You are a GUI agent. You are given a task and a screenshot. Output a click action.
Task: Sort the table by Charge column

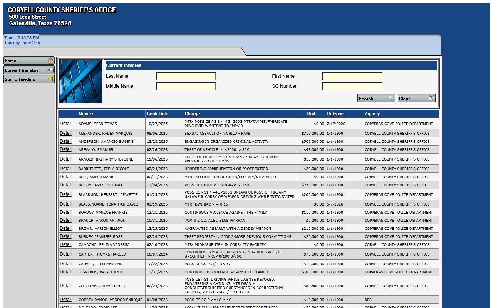(x=192, y=114)
